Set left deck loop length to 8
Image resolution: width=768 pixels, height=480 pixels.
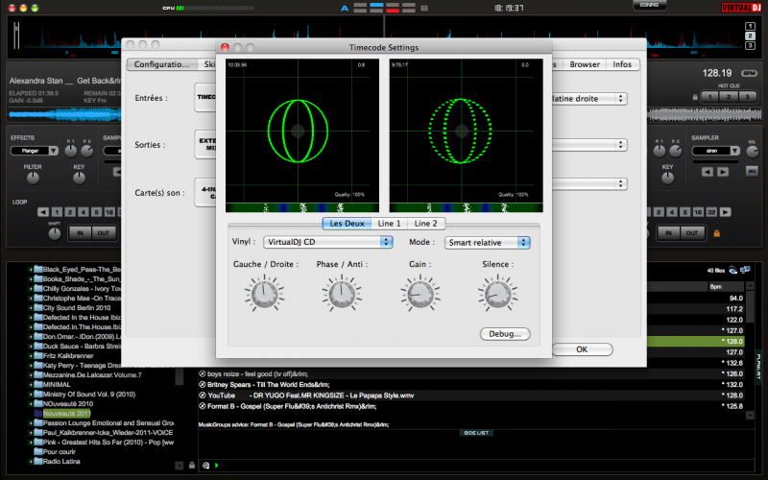tap(97, 212)
